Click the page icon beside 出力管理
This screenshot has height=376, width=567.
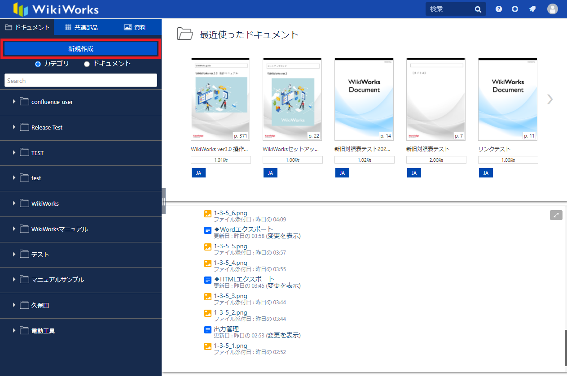(208, 330)
